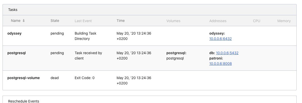Sort tasks by State column
The height and width of the screenshot is (103, 302).
click(55, 21)
